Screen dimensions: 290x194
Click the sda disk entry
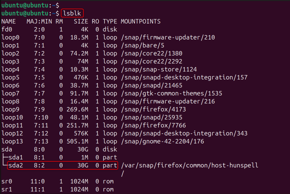(x=7, y=149)
